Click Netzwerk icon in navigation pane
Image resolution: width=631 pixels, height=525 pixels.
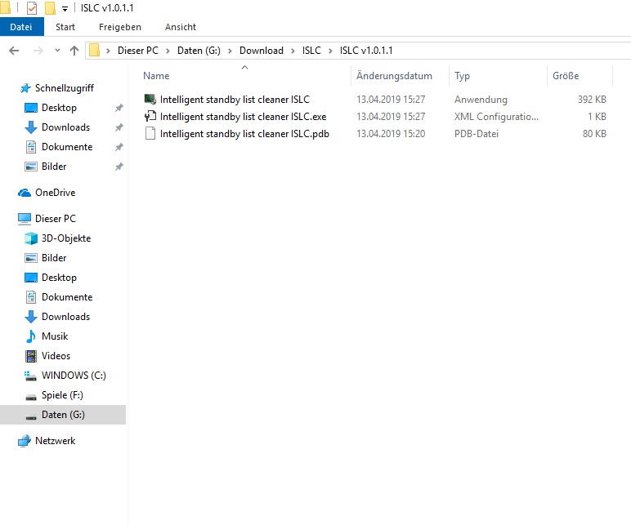click(25, 441)
